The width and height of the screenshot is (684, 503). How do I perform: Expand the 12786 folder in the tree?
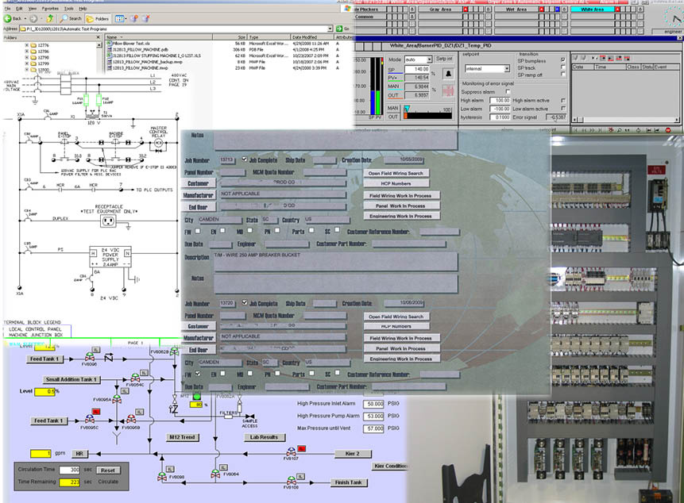pyautogui.click(x=26, y=52)
